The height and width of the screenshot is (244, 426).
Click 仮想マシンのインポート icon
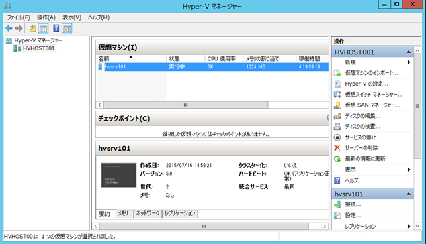337,73
